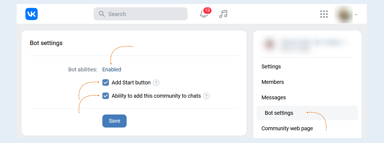
Task: Open the VK logo home page
Action: click(x=31, y=14)
